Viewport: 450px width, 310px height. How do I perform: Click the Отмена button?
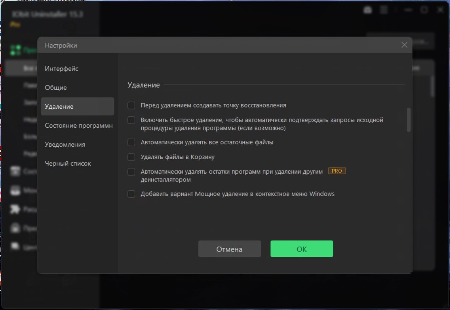click(x=230, y=249)
